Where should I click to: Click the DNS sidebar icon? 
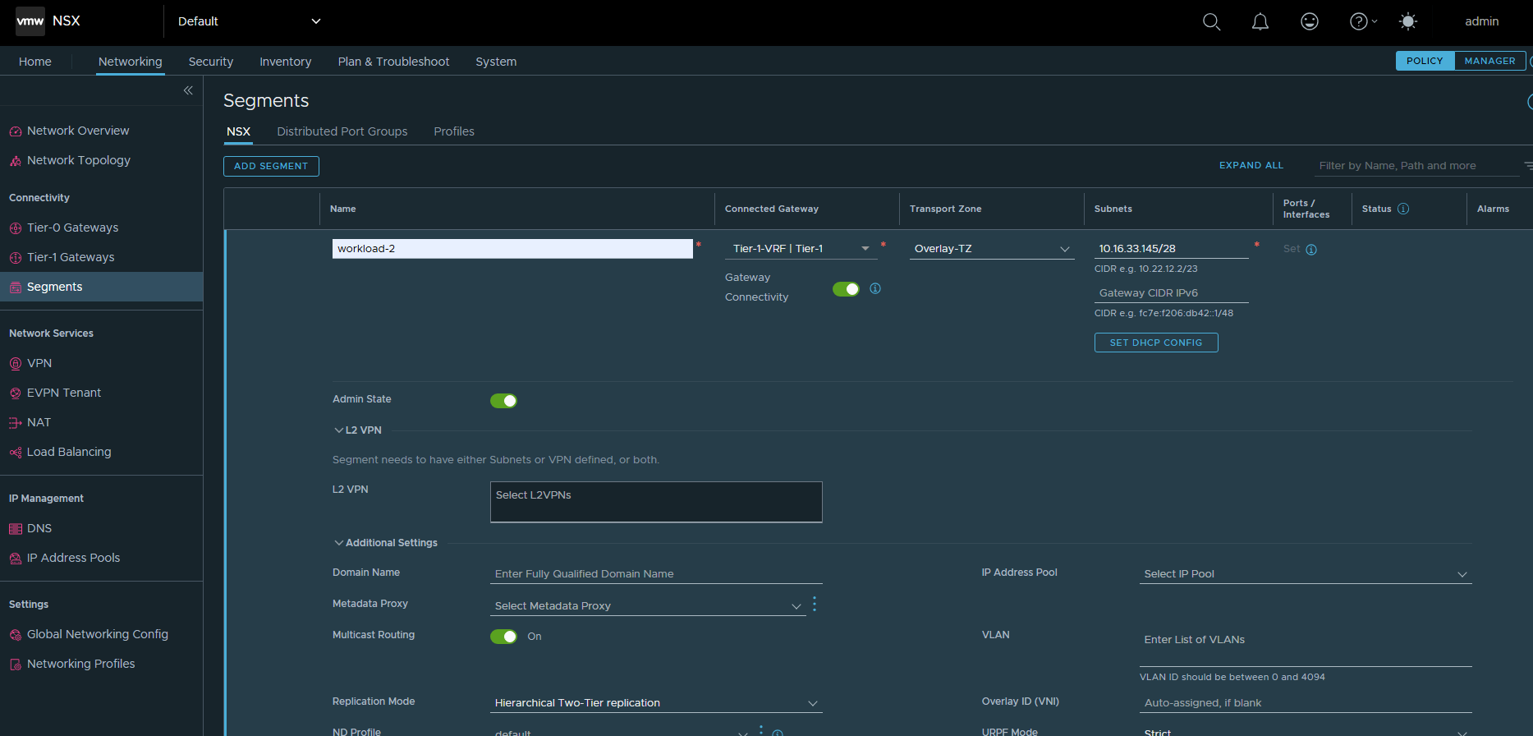coord(15,529)
